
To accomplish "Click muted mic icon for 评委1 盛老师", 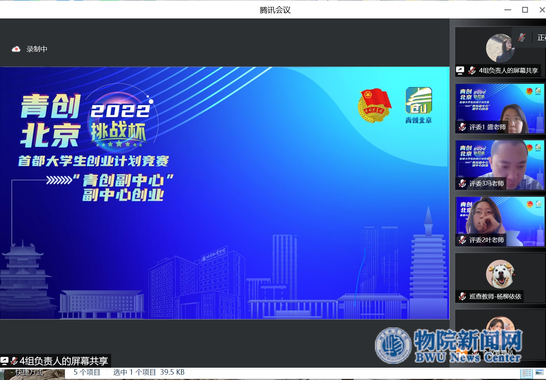I will point(463,127).
